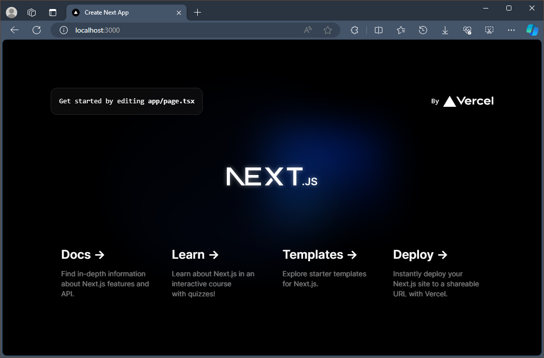
Task: Open browser profile menu
Action: coord(11,13)
